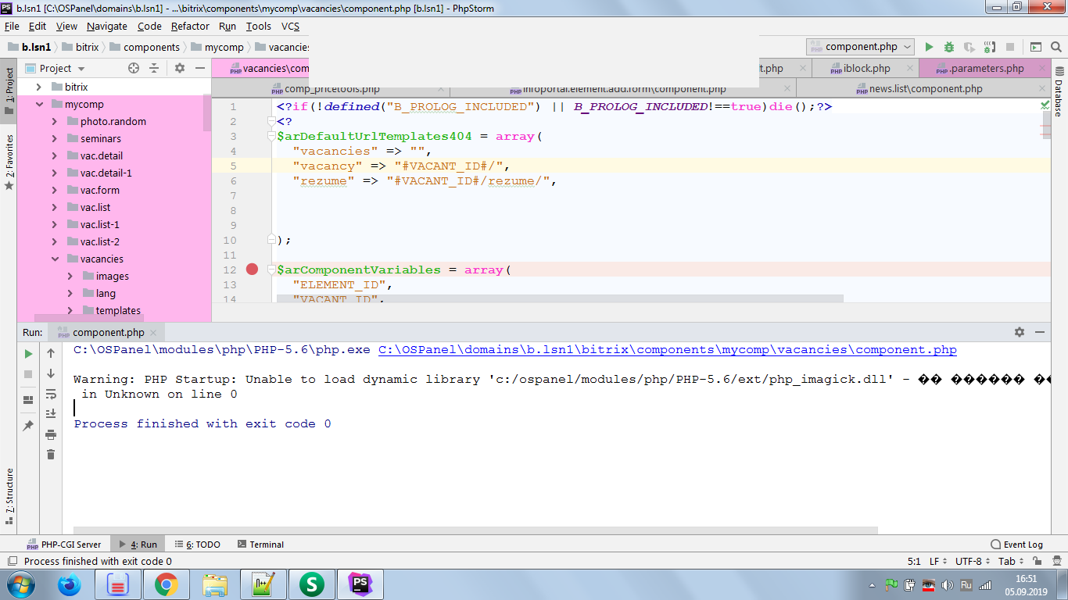
Task: Open the component.php file path link in console
Action: 667,350
